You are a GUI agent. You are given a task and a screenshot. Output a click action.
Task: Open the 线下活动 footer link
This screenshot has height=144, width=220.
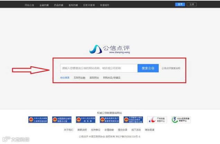[136, 130]
